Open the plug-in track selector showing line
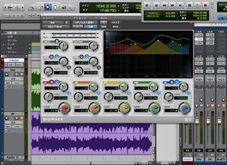The width and height of the screenshot is (227, 165). click(x=53, y=23)
